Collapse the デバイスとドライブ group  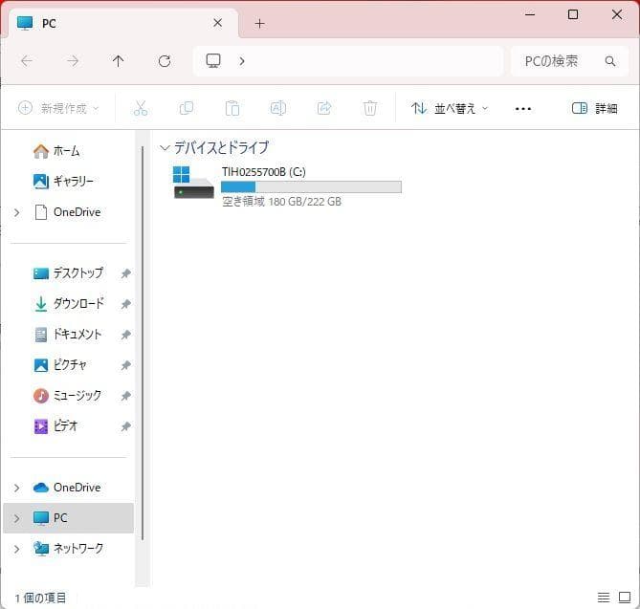pos(165,147)
